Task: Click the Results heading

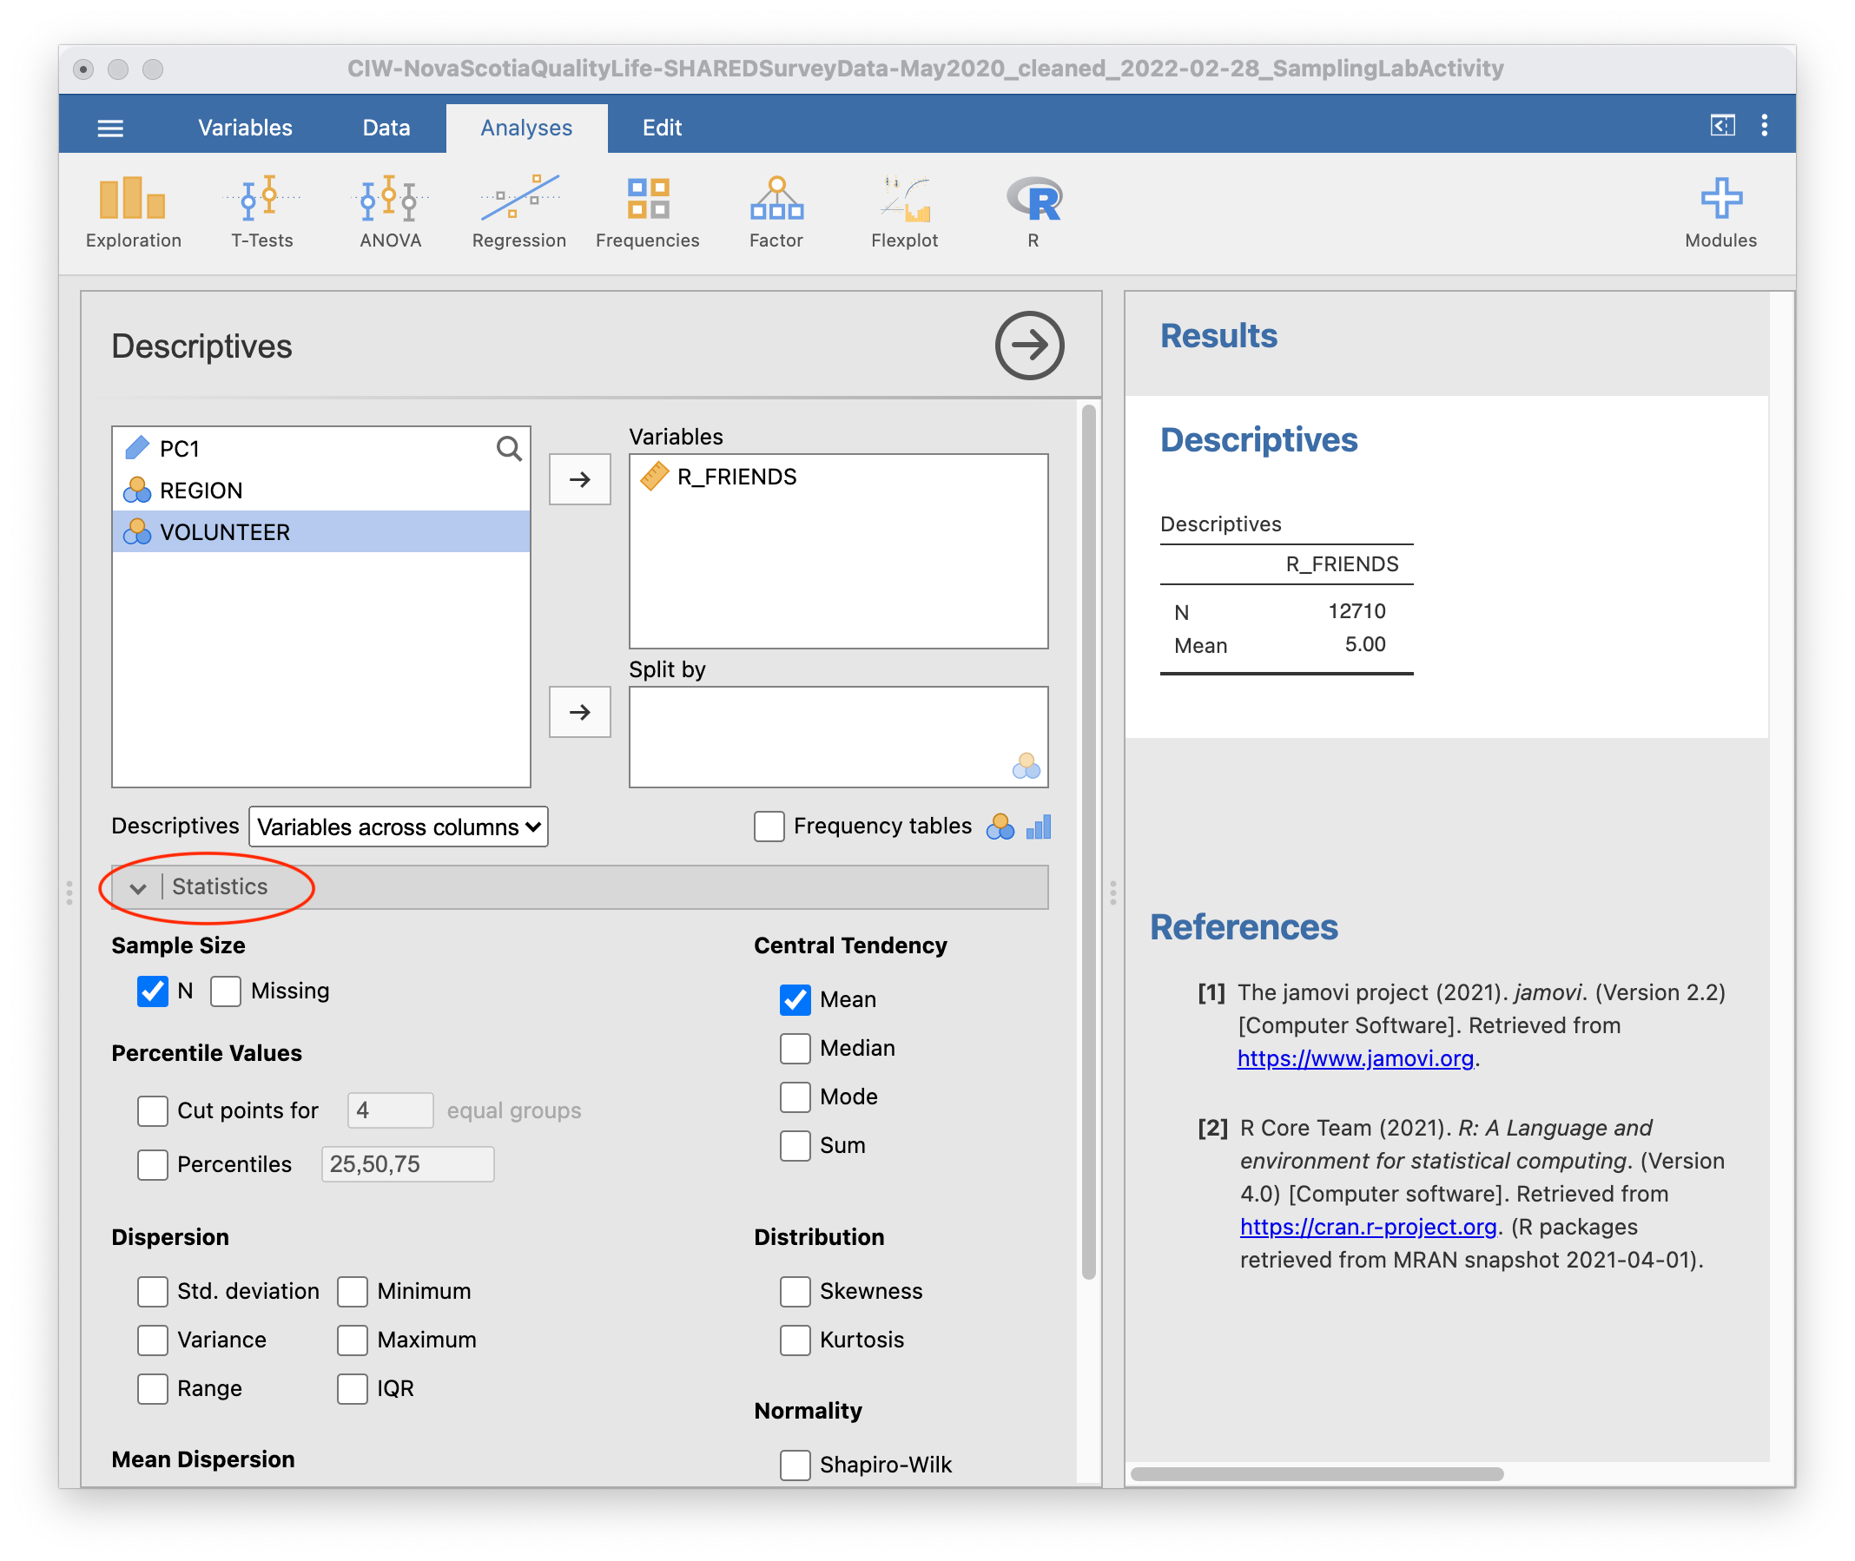Action: tap(1218, 336)
